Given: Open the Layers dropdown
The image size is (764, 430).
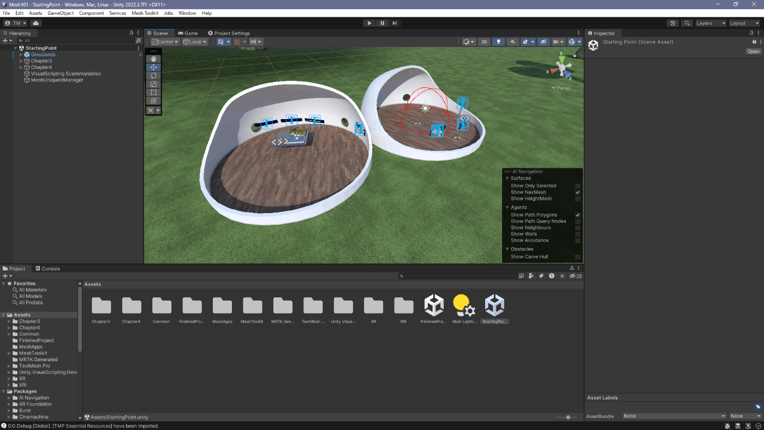Looking at the screenshot, I should point(710,23).
